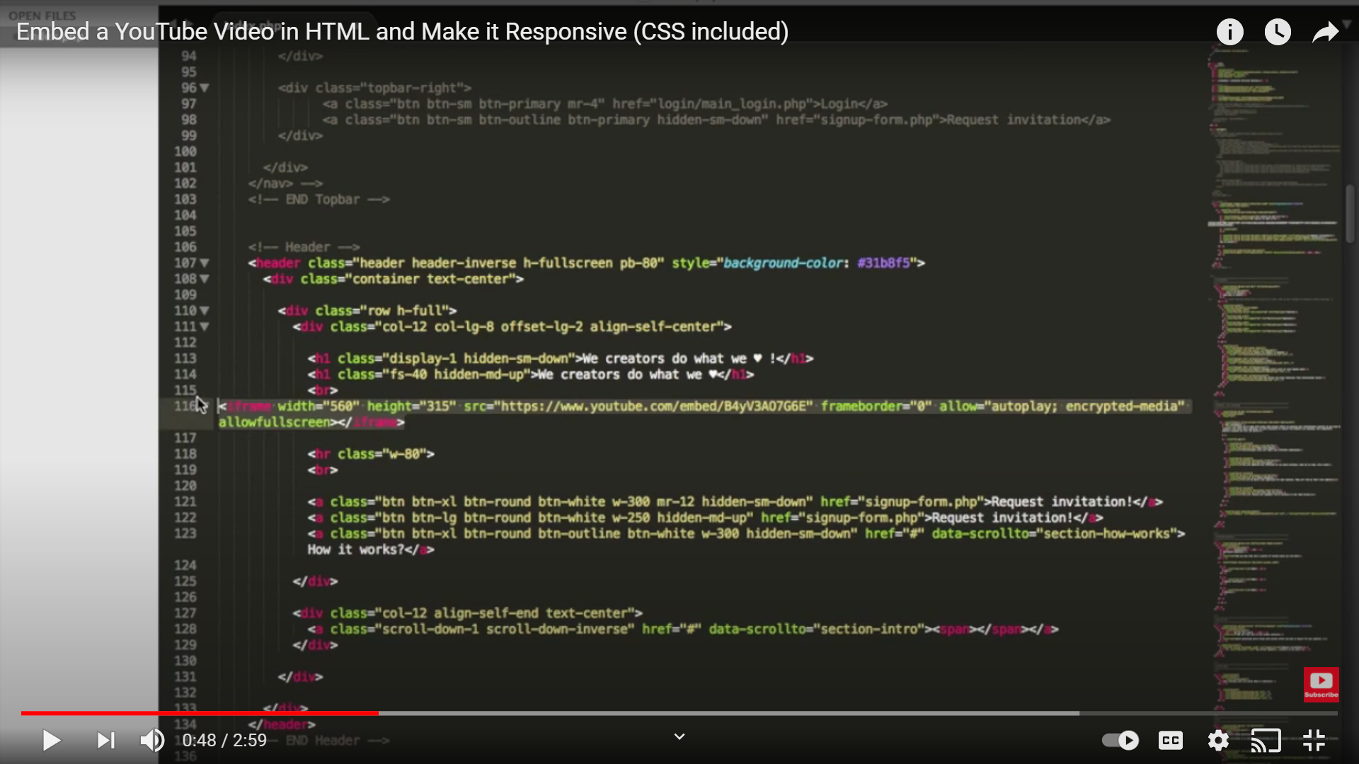Click the youtube.com embed URL in code
Viewport: 1359px width, 764px height.
point(653,407)
